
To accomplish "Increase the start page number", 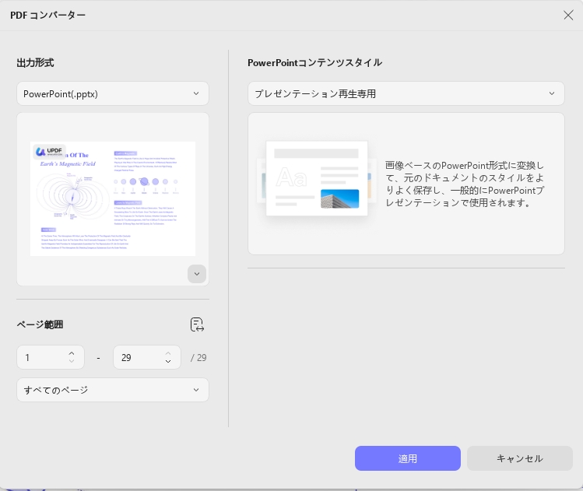I will (x=72, y=353).
